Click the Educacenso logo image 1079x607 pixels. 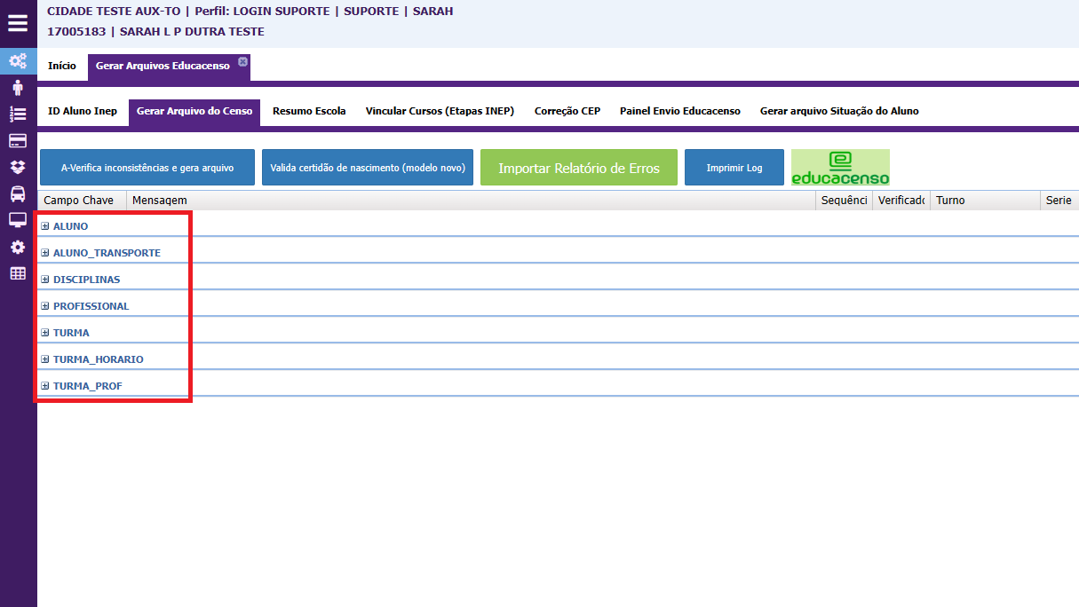840,168
